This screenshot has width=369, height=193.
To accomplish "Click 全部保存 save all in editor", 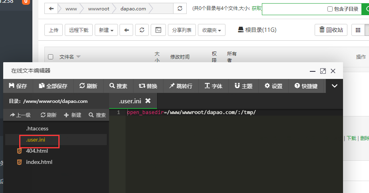I will click(x=53, y=86).
